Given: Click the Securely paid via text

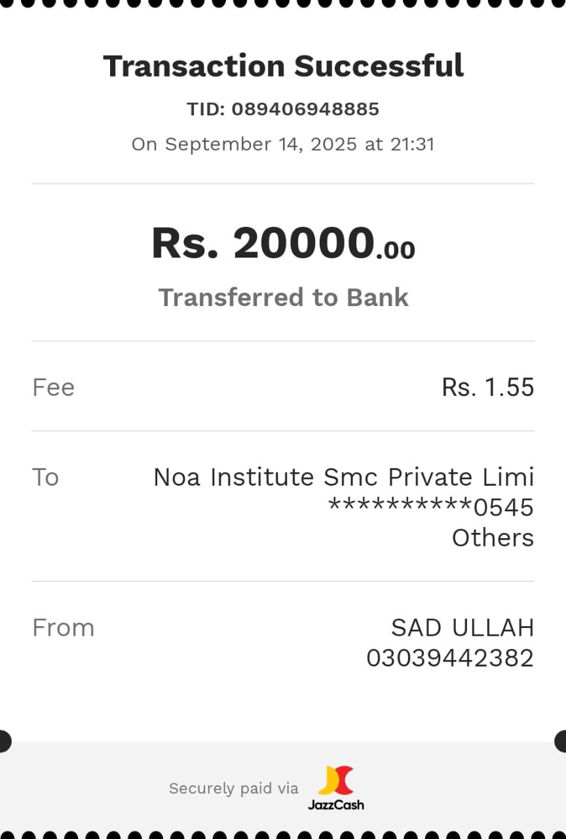Looking at the screenshot, I should point(233,789).
